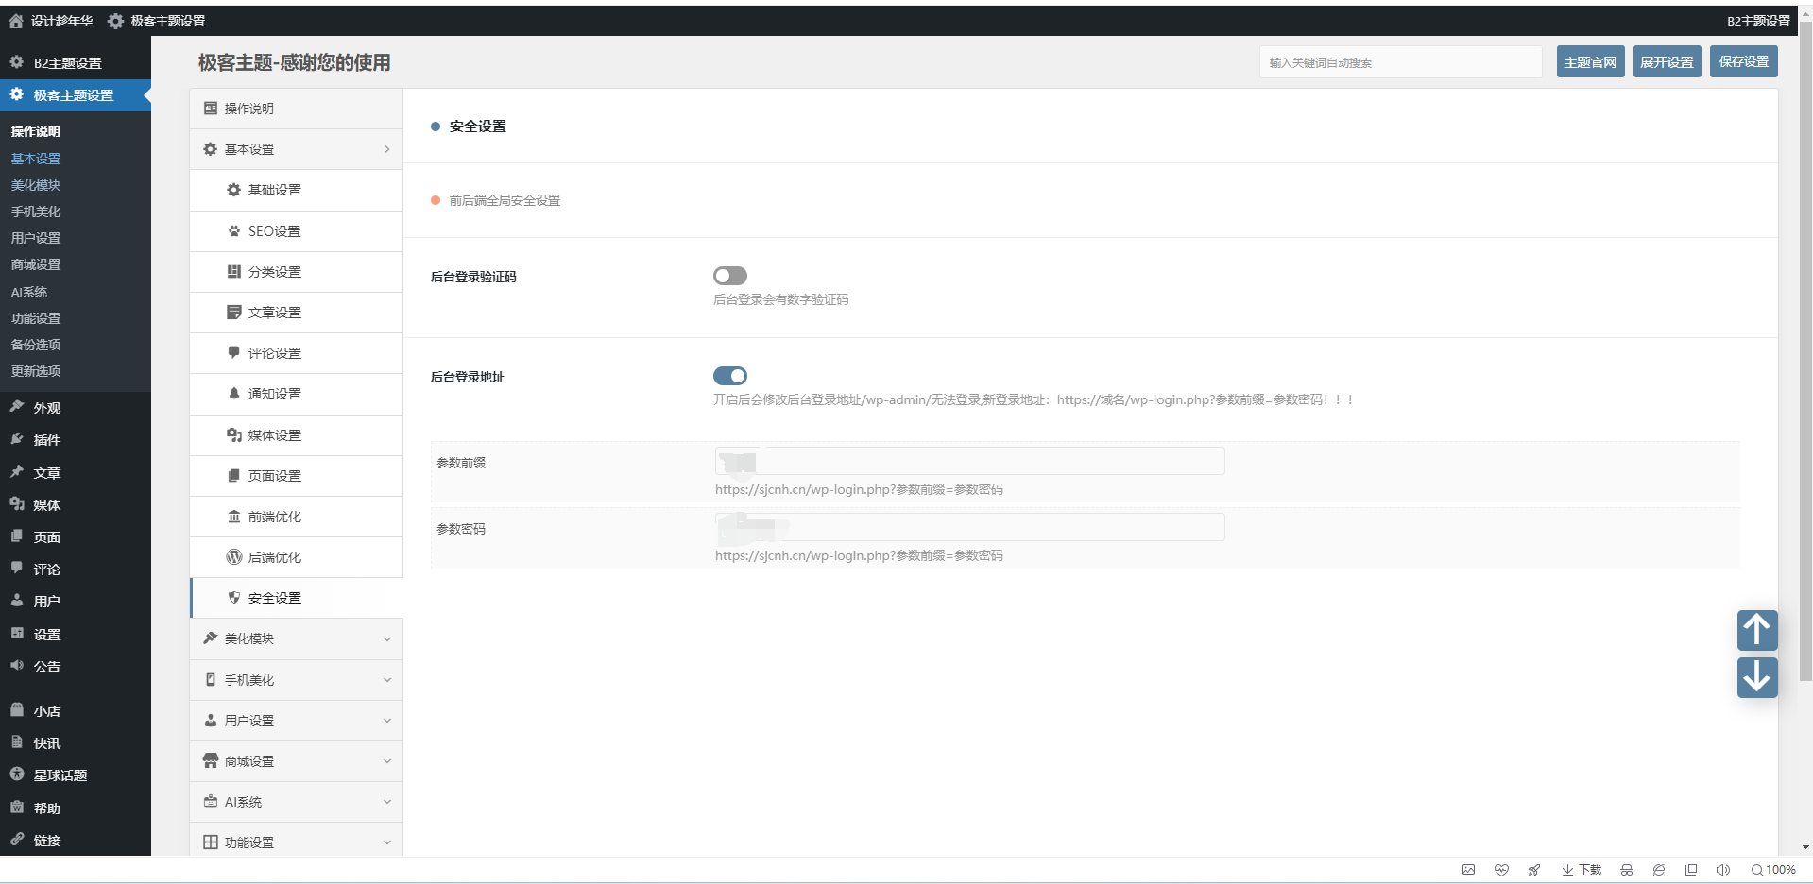This screenshot has width=1813, height=884.
Task: Open the SEO设置 settings tab
Action: (x=274, y=231)
